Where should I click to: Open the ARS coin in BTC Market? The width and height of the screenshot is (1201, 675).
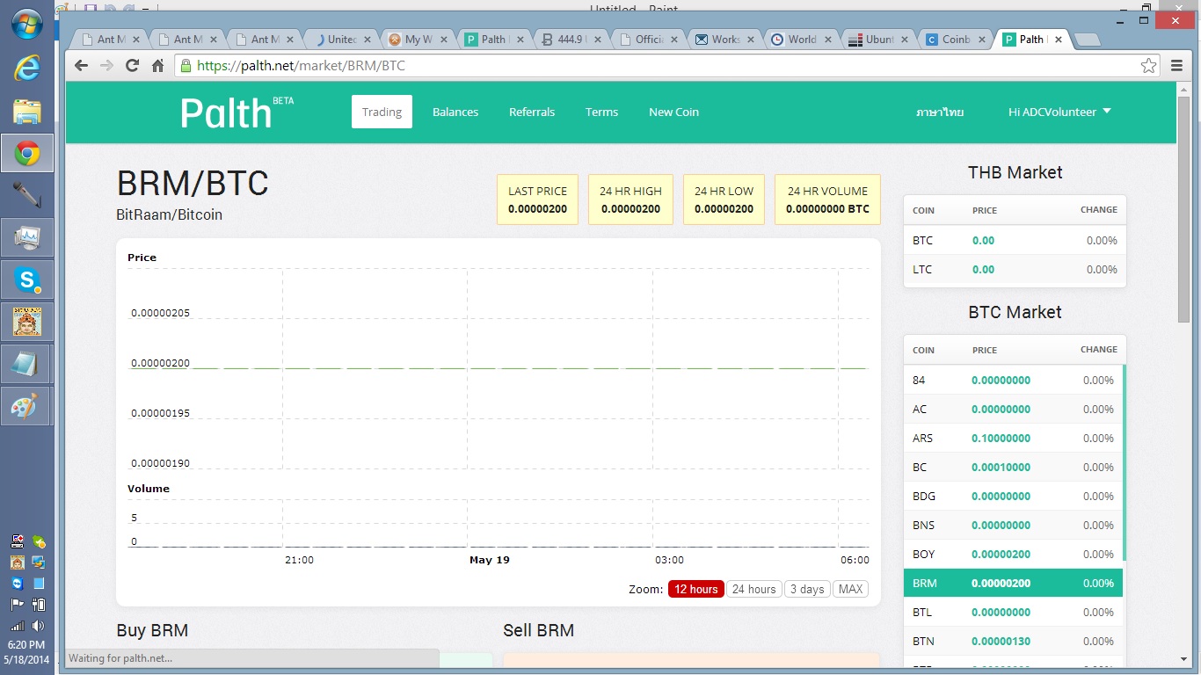click(x=1013, y=438)
